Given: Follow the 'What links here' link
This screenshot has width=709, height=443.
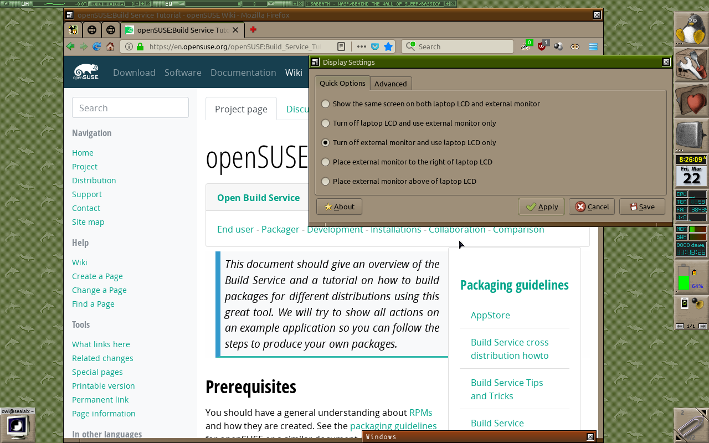Looking at the screenshot, I should (x=101, y=344).
